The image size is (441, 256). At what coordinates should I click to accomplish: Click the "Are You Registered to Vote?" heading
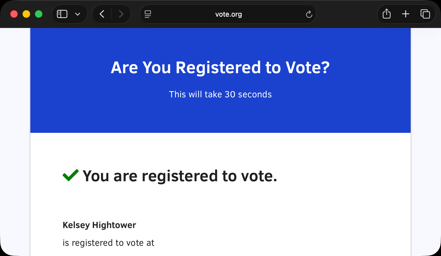(x=220, y=67)
